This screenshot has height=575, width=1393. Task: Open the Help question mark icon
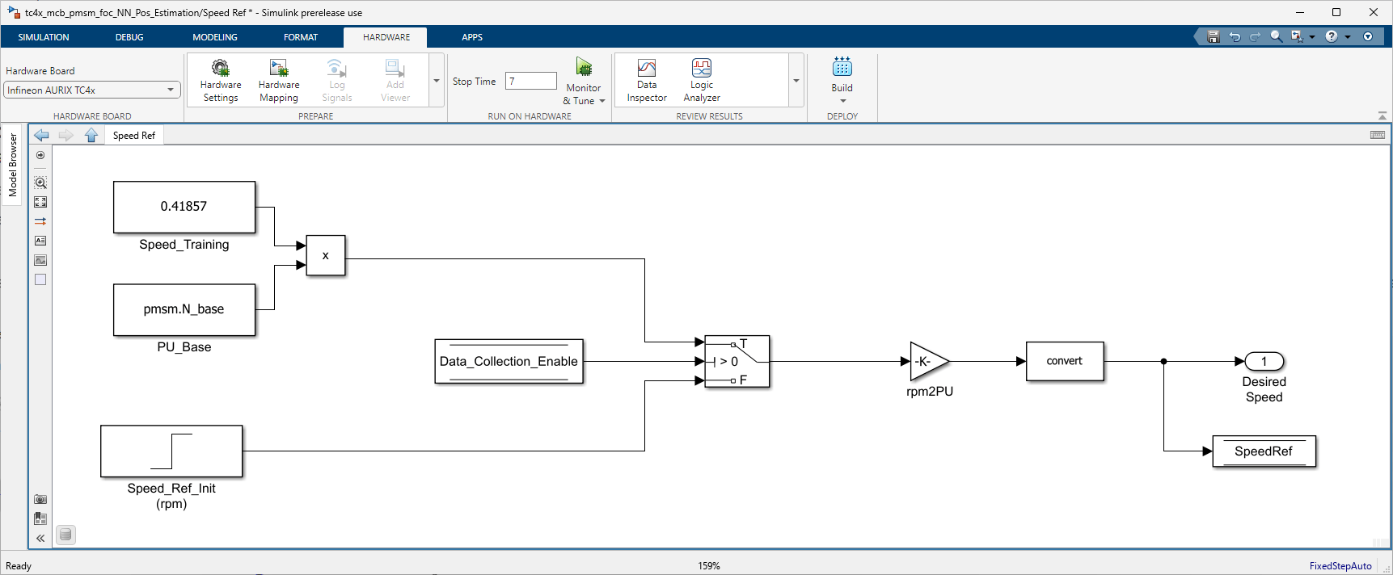click(1332, 36)
